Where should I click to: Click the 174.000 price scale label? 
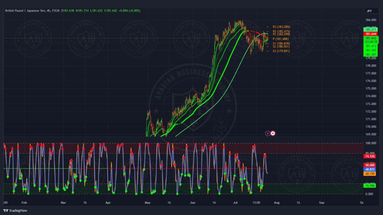(x=371, y=96)
